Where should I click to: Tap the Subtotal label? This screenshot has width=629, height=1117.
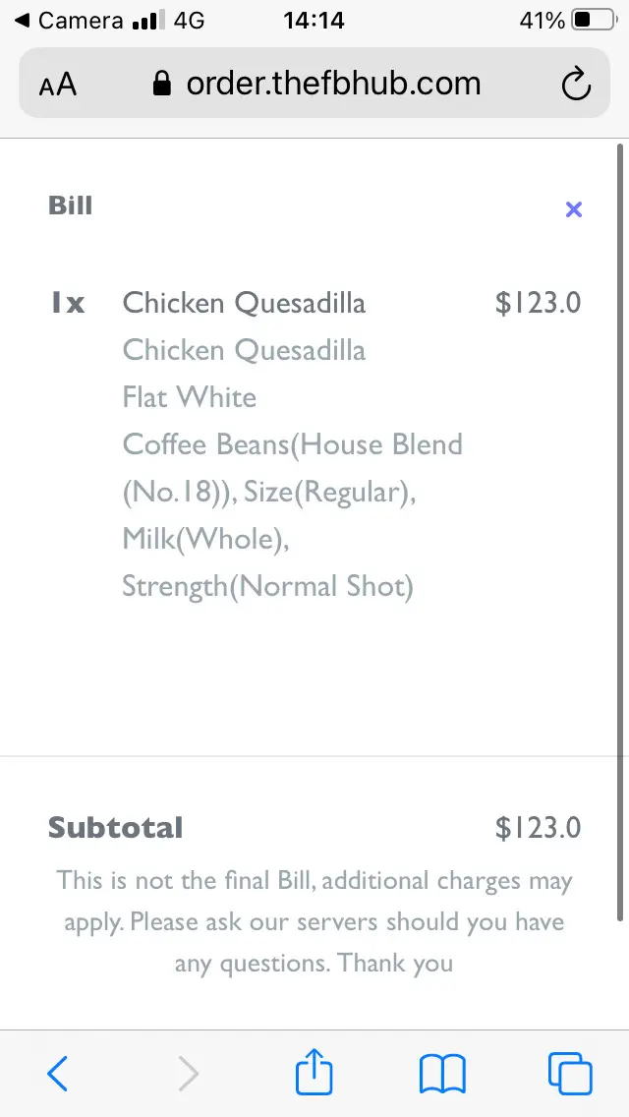pyautogui.click(x=116, y=828)
